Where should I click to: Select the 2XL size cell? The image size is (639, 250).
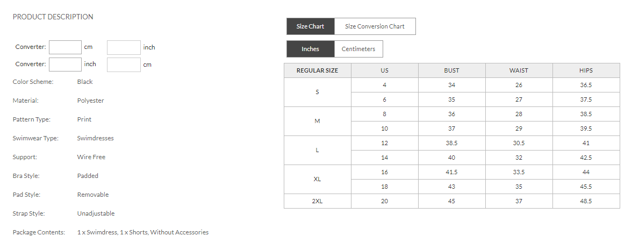pyautogui.click(x=317, y=201)
